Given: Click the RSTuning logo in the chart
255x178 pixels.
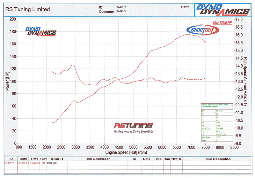Looking at the screenshot, I should [x=133, y=125].
